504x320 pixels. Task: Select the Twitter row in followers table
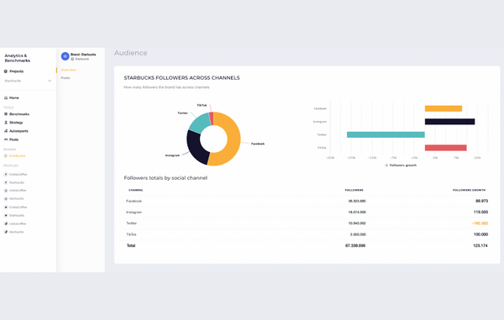tap(307, 223)
